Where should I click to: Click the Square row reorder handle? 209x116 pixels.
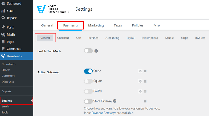click(145, 81)
